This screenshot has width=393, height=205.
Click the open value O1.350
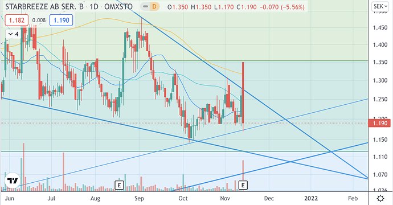[178, 7]
